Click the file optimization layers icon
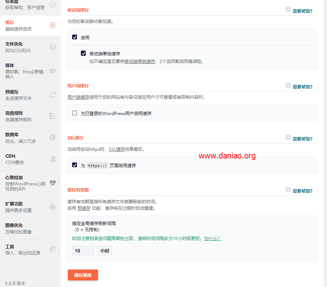 [x=53, y=47]
